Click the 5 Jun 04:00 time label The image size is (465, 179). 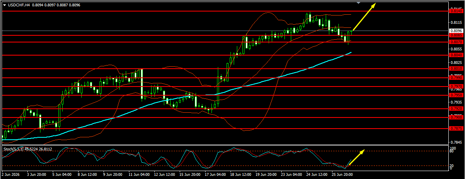(x=62, y=174)
